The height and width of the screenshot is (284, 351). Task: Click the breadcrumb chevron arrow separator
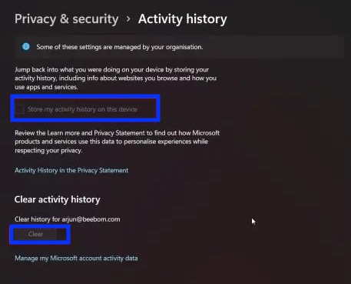click(128, 19)
